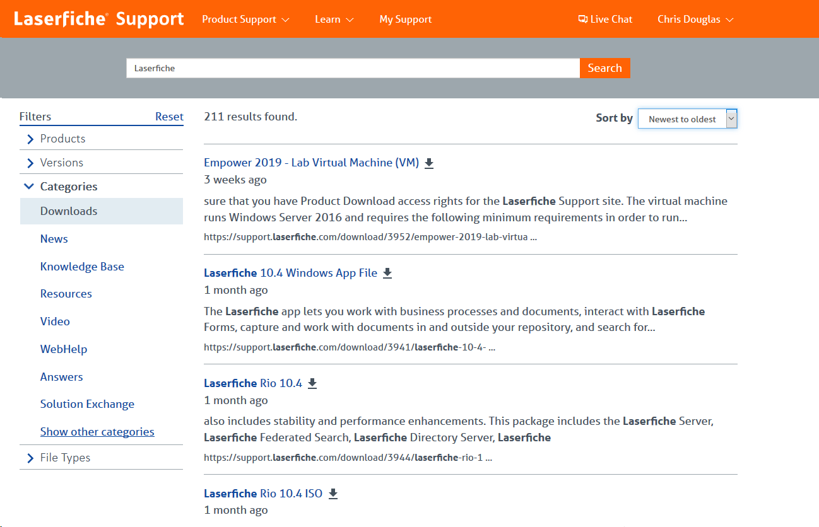Select the News category filter

coord(54,239)
